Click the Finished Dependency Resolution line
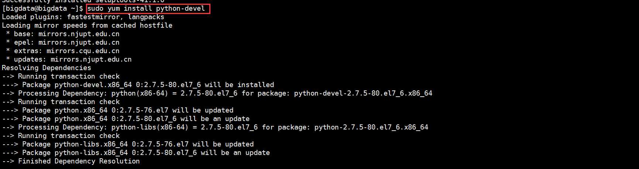The image size is (639, 169). (71, 161)
